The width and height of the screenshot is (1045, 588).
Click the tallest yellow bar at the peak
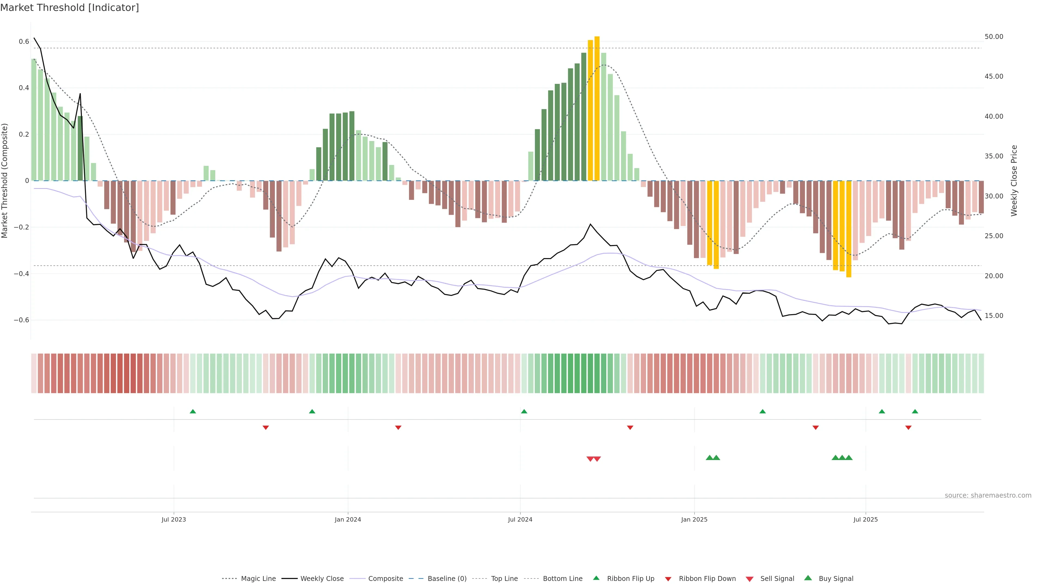pos(597,109)
